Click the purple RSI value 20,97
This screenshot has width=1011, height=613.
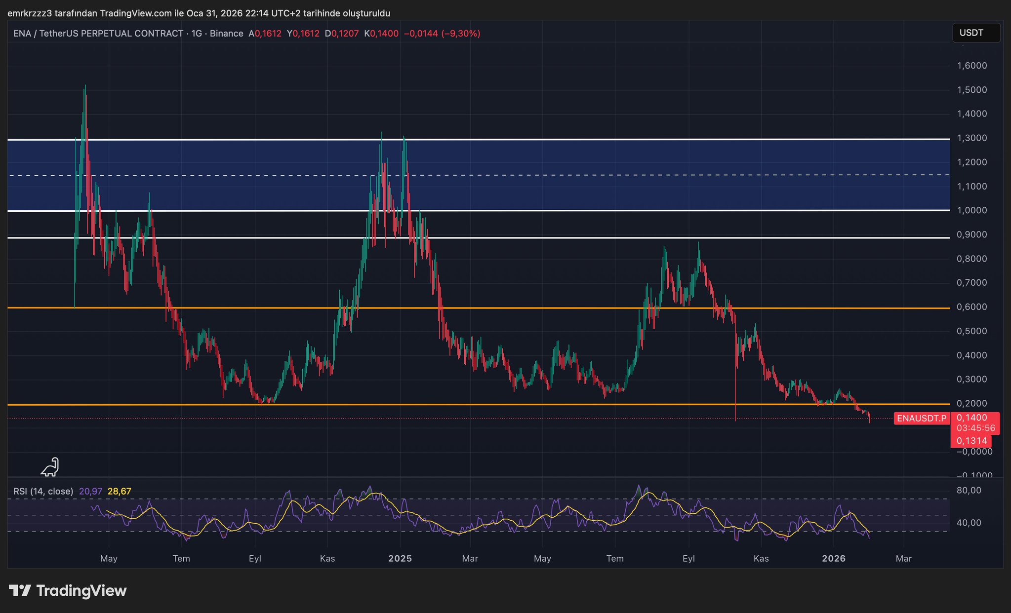click(x=90, y=491)
